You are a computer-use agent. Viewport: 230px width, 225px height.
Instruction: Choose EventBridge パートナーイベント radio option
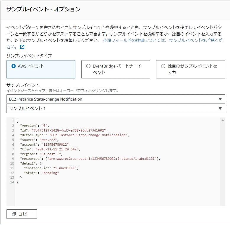point(88,66)
